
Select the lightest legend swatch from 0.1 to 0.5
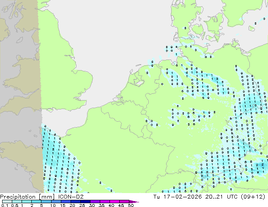coord(7,202)
